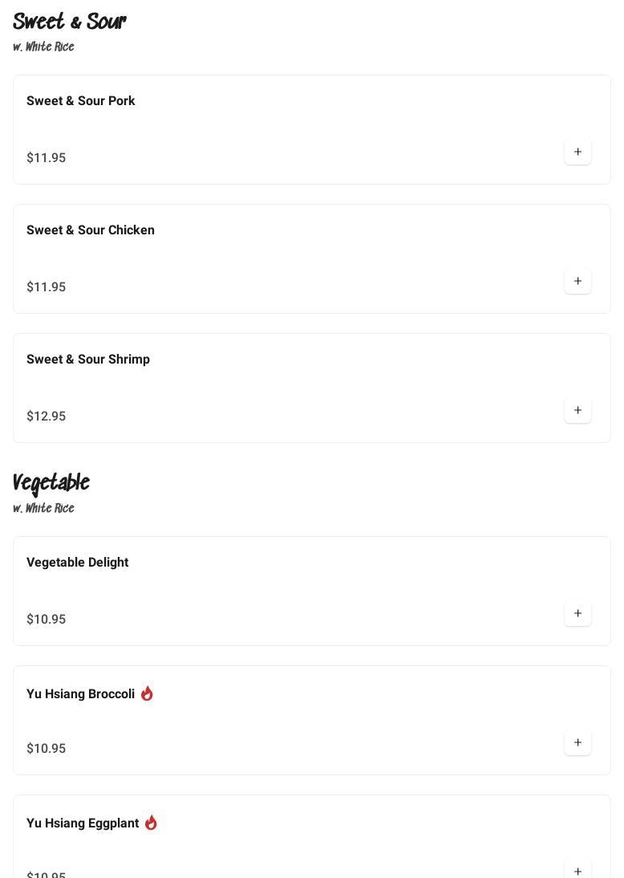Click the Vegetable section heading

coord(51,483)
